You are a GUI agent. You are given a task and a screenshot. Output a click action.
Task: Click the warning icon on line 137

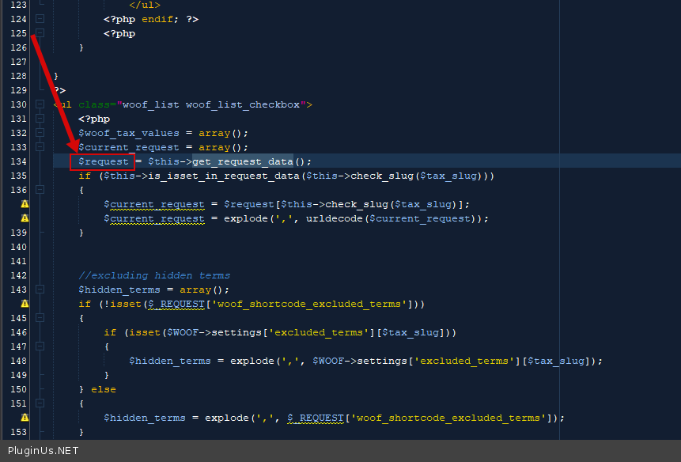click(x=25, y=204)
